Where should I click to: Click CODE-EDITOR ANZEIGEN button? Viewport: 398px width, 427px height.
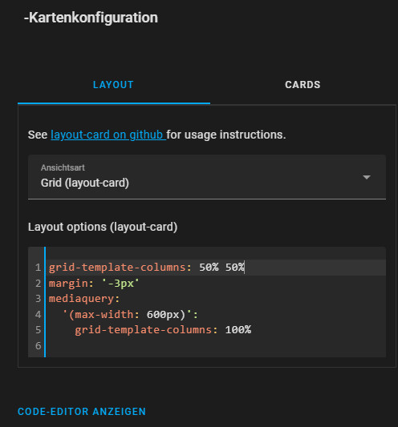click(x=82, y=412)
